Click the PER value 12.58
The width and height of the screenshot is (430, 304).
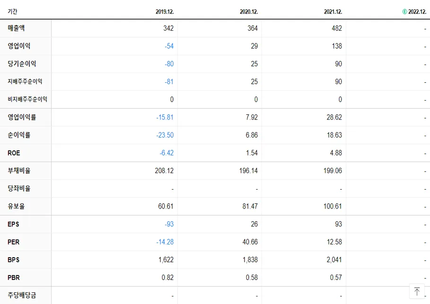[x=334, y=242]
